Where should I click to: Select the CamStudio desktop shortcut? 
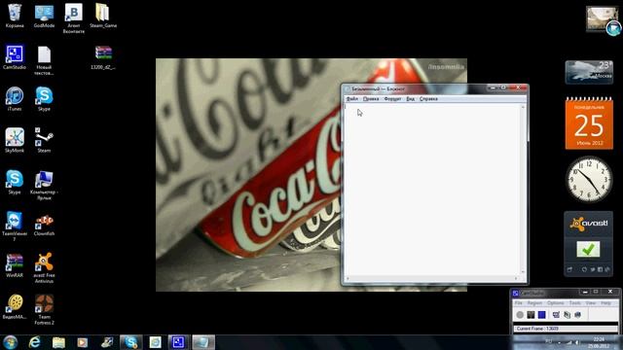[15, 57]
